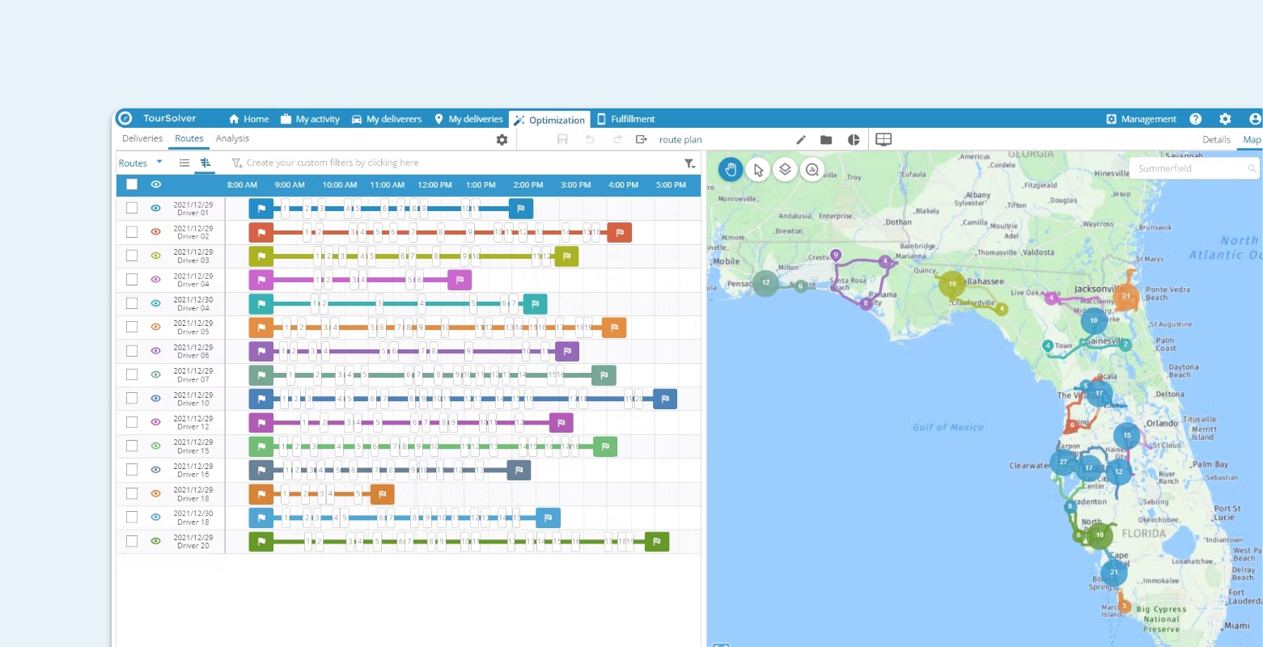Click the pencil edit icon next to route plan
1263x647 pixels.
[x=800, y=139]
